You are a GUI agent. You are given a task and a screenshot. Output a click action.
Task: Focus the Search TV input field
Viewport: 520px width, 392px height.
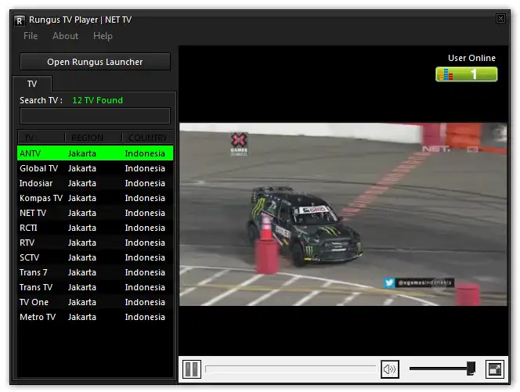[96, 116]
